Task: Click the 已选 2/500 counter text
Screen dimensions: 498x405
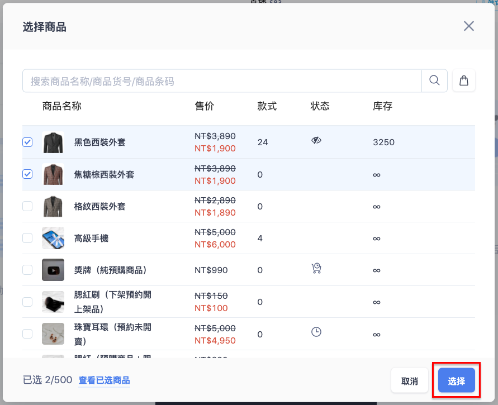Action: (x=48, y=380)
